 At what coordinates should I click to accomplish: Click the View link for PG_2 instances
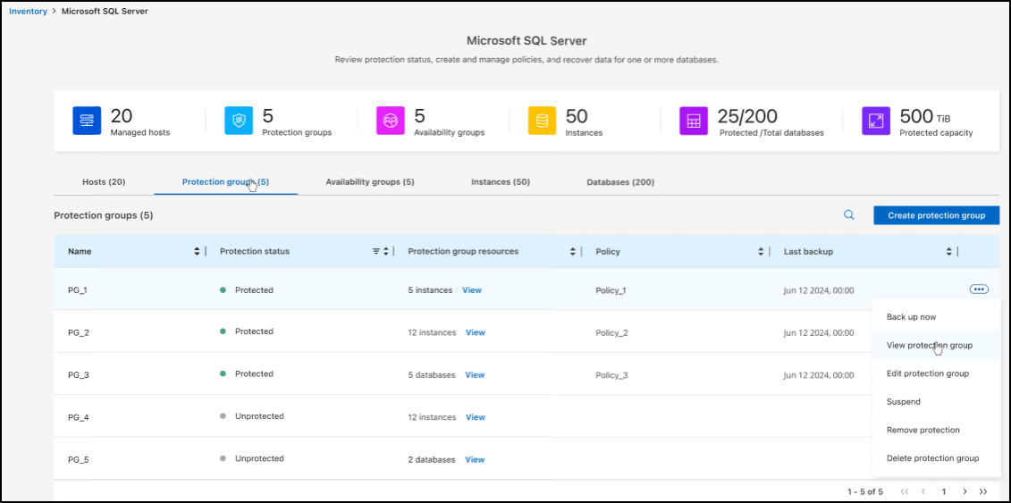point(476,332)
